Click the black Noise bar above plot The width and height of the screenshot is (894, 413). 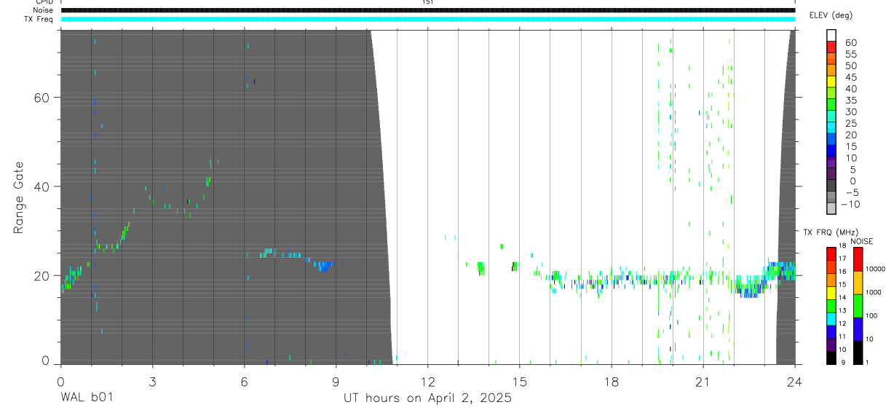click(x=428, y=10)
